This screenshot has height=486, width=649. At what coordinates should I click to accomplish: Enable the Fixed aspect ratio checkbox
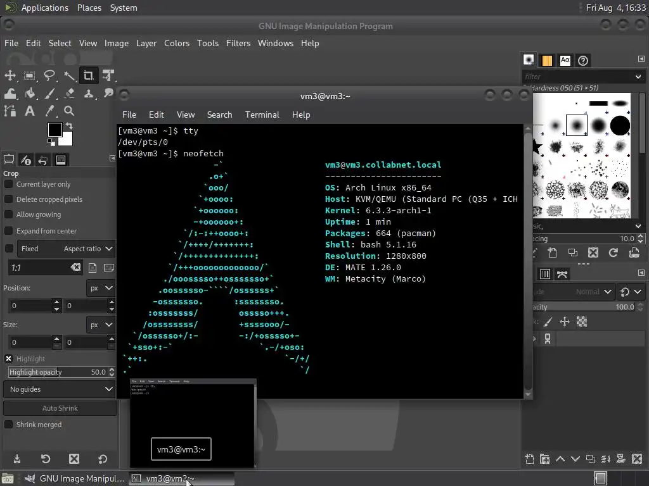[x=8, y=248]
